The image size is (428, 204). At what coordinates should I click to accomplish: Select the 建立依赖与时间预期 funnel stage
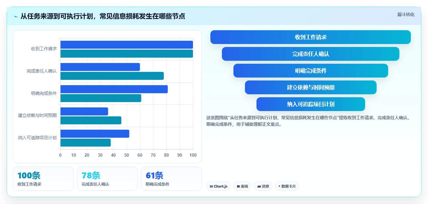click(310, 87)
